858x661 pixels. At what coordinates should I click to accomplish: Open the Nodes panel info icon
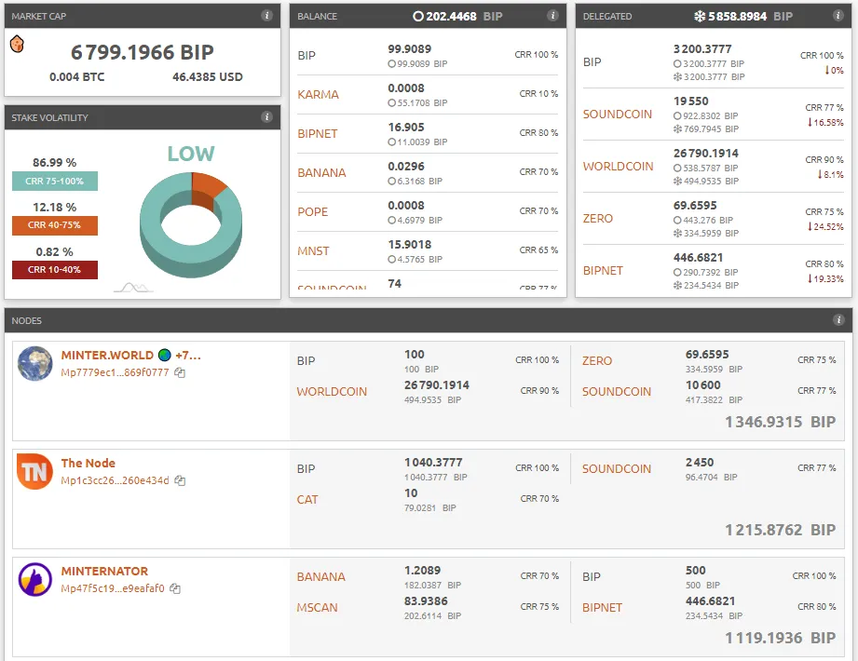click(838, 320)
